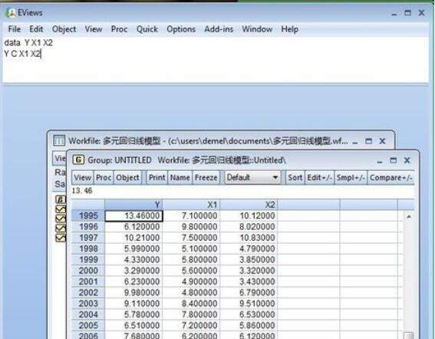This screenshot has width=435, height=339.
Task: Click the Freeze button in group toolbar
Action: (206, 177)
